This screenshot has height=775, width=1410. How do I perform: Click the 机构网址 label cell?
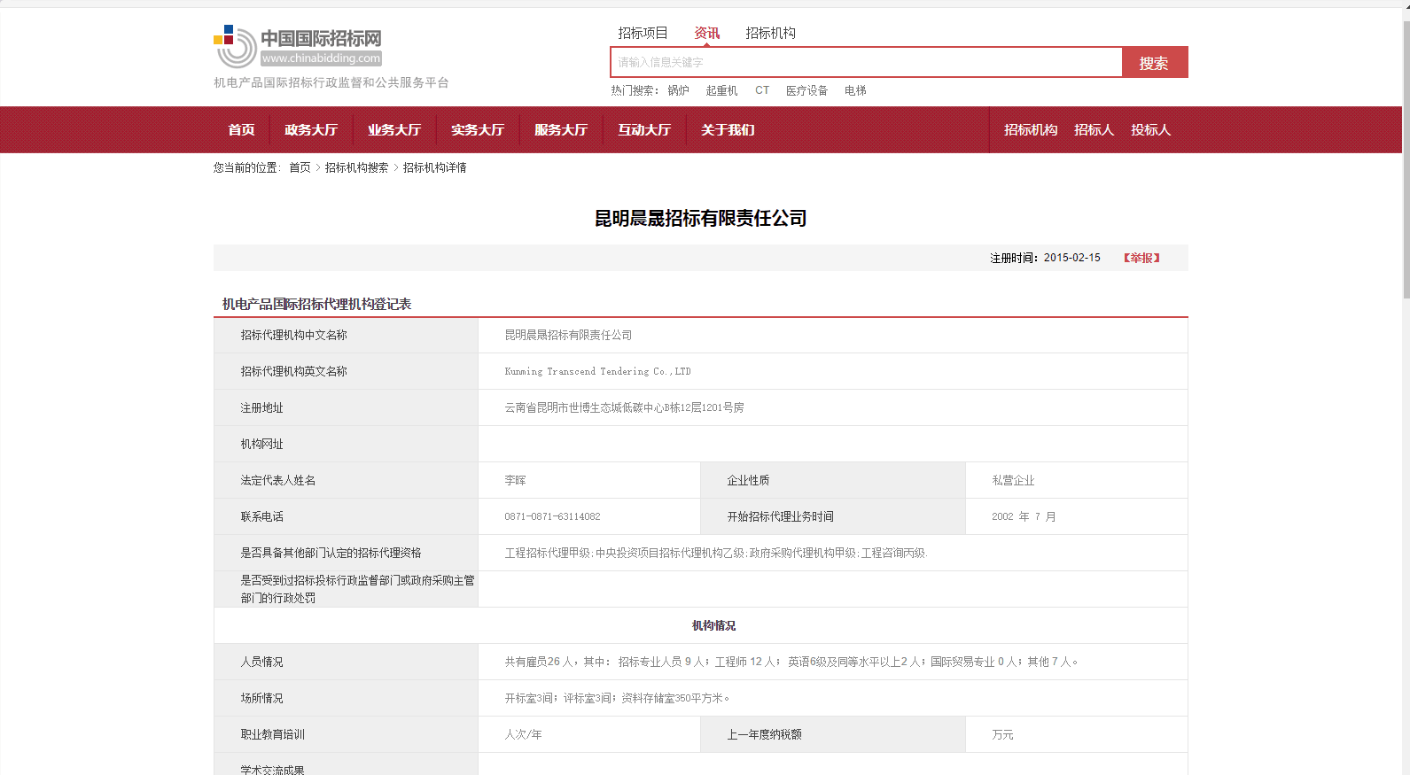pyautogui.click(x=346, y=444)
